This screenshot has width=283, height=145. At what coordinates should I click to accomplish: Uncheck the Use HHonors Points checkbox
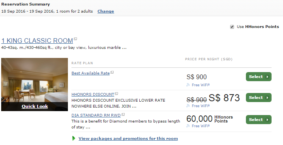click(232, 27)
